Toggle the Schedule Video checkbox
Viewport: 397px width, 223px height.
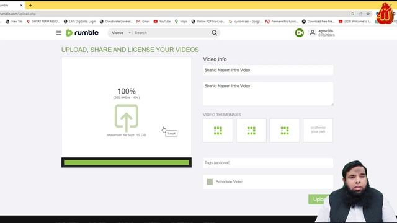coord(210,181)
